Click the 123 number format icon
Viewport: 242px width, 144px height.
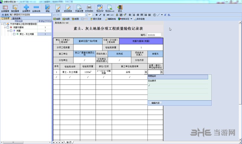[112, 15]
